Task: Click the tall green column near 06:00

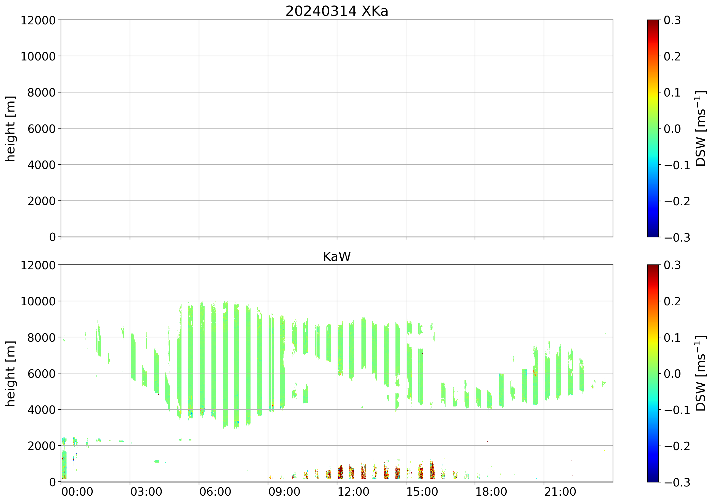Action: [x=202, y=357]
